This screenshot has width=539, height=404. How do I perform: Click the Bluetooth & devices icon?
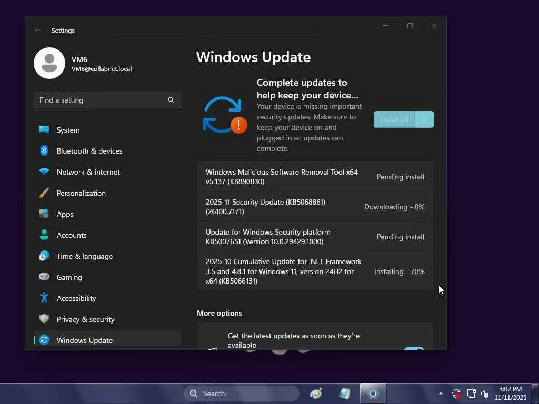[44, 150]
